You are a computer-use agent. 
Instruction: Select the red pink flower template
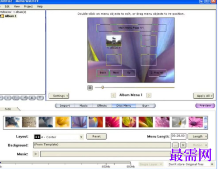pyautogui.click(x=112, y=122)
